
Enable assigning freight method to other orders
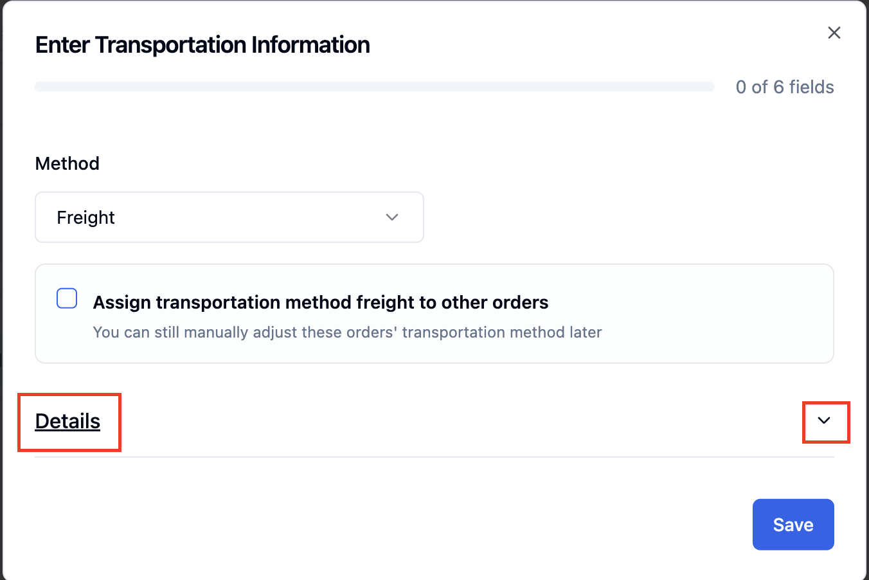click(x=67, y=298)
